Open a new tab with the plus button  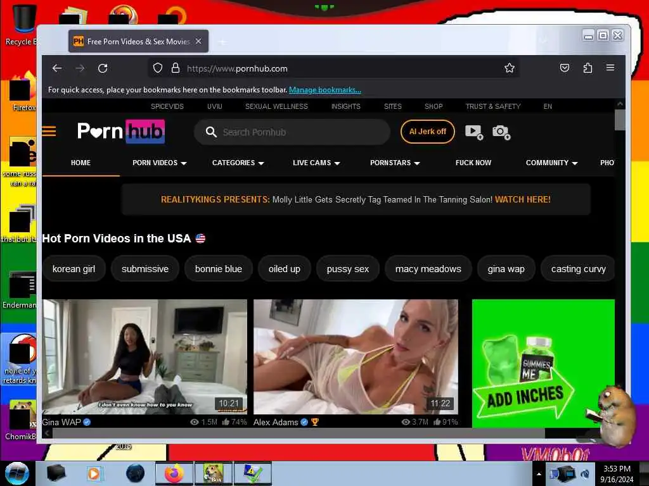[x=222, y=42]
